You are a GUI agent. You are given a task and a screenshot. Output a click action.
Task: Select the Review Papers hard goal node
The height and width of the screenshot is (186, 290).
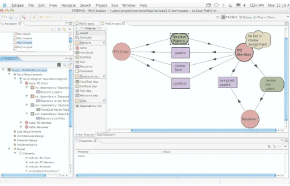[x=179, y=39]
